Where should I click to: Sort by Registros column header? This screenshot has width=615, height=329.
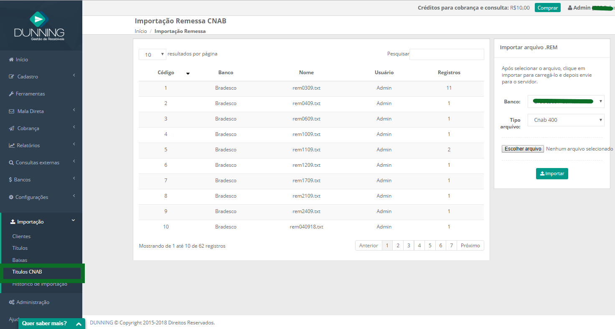(x=449, y=73)
